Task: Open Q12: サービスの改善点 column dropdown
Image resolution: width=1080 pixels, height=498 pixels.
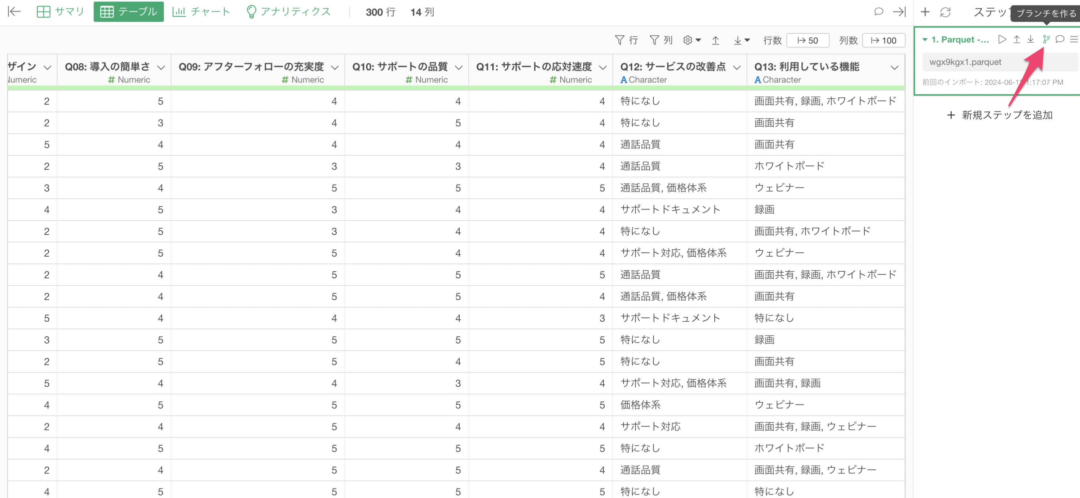Action: coord(737,67)
